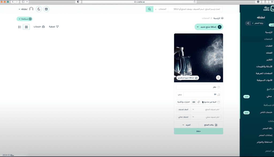This screenshot has height=157, width=274.
Task: Edit the product name عطر field
Action: [199, 87]
